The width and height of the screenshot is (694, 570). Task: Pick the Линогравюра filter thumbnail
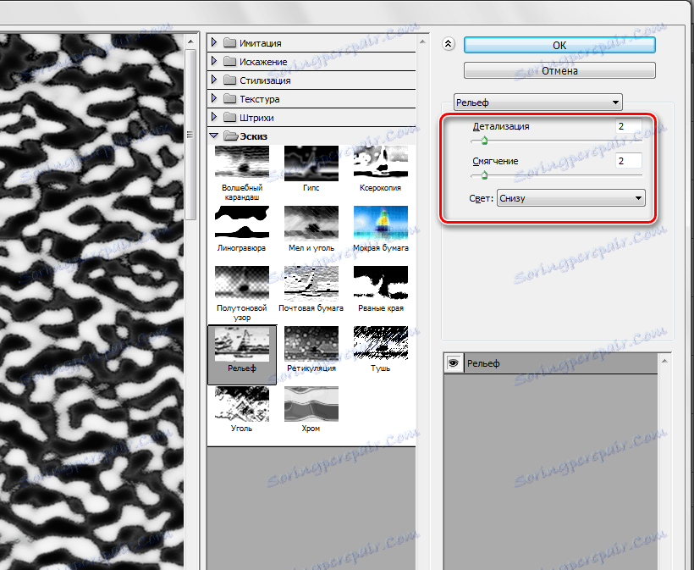point(242,224)
